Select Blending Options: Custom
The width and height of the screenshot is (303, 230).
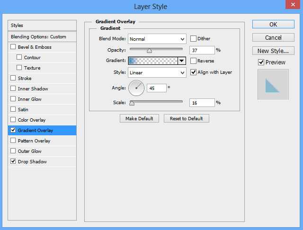point(42,37)
